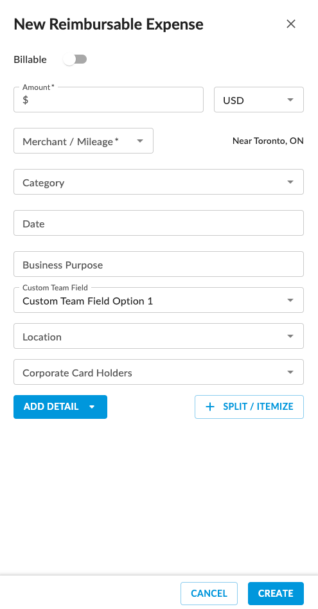Viewport: 318px width, 609px height.
Task: Click the Merchant / Mileage arrow icon
Action: click(140, 141)
